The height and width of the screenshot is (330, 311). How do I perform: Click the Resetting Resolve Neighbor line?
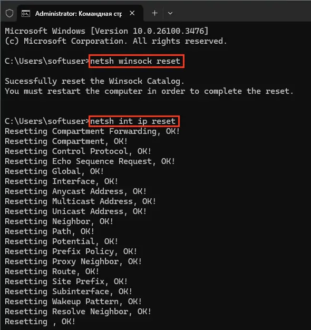pyautogui.click(x=78, y=312)
